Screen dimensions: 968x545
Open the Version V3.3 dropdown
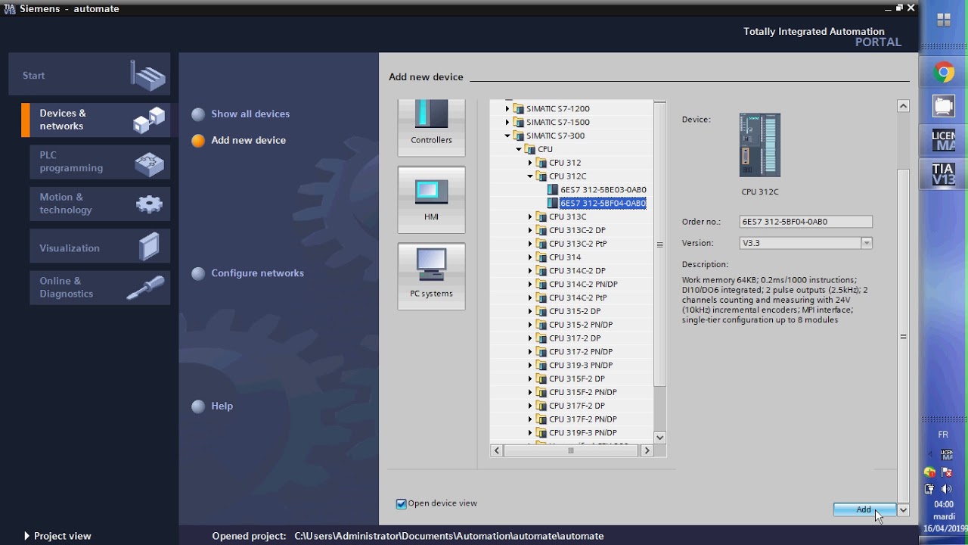pos(867,243)
